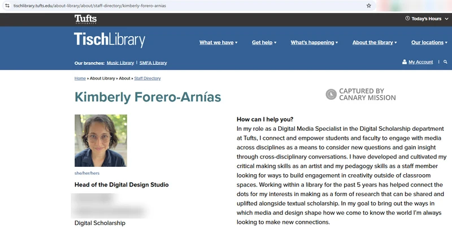Click the My Account person icon
Image resolution: width=452 pixels, height=230 pixels.
coord(405,62)
